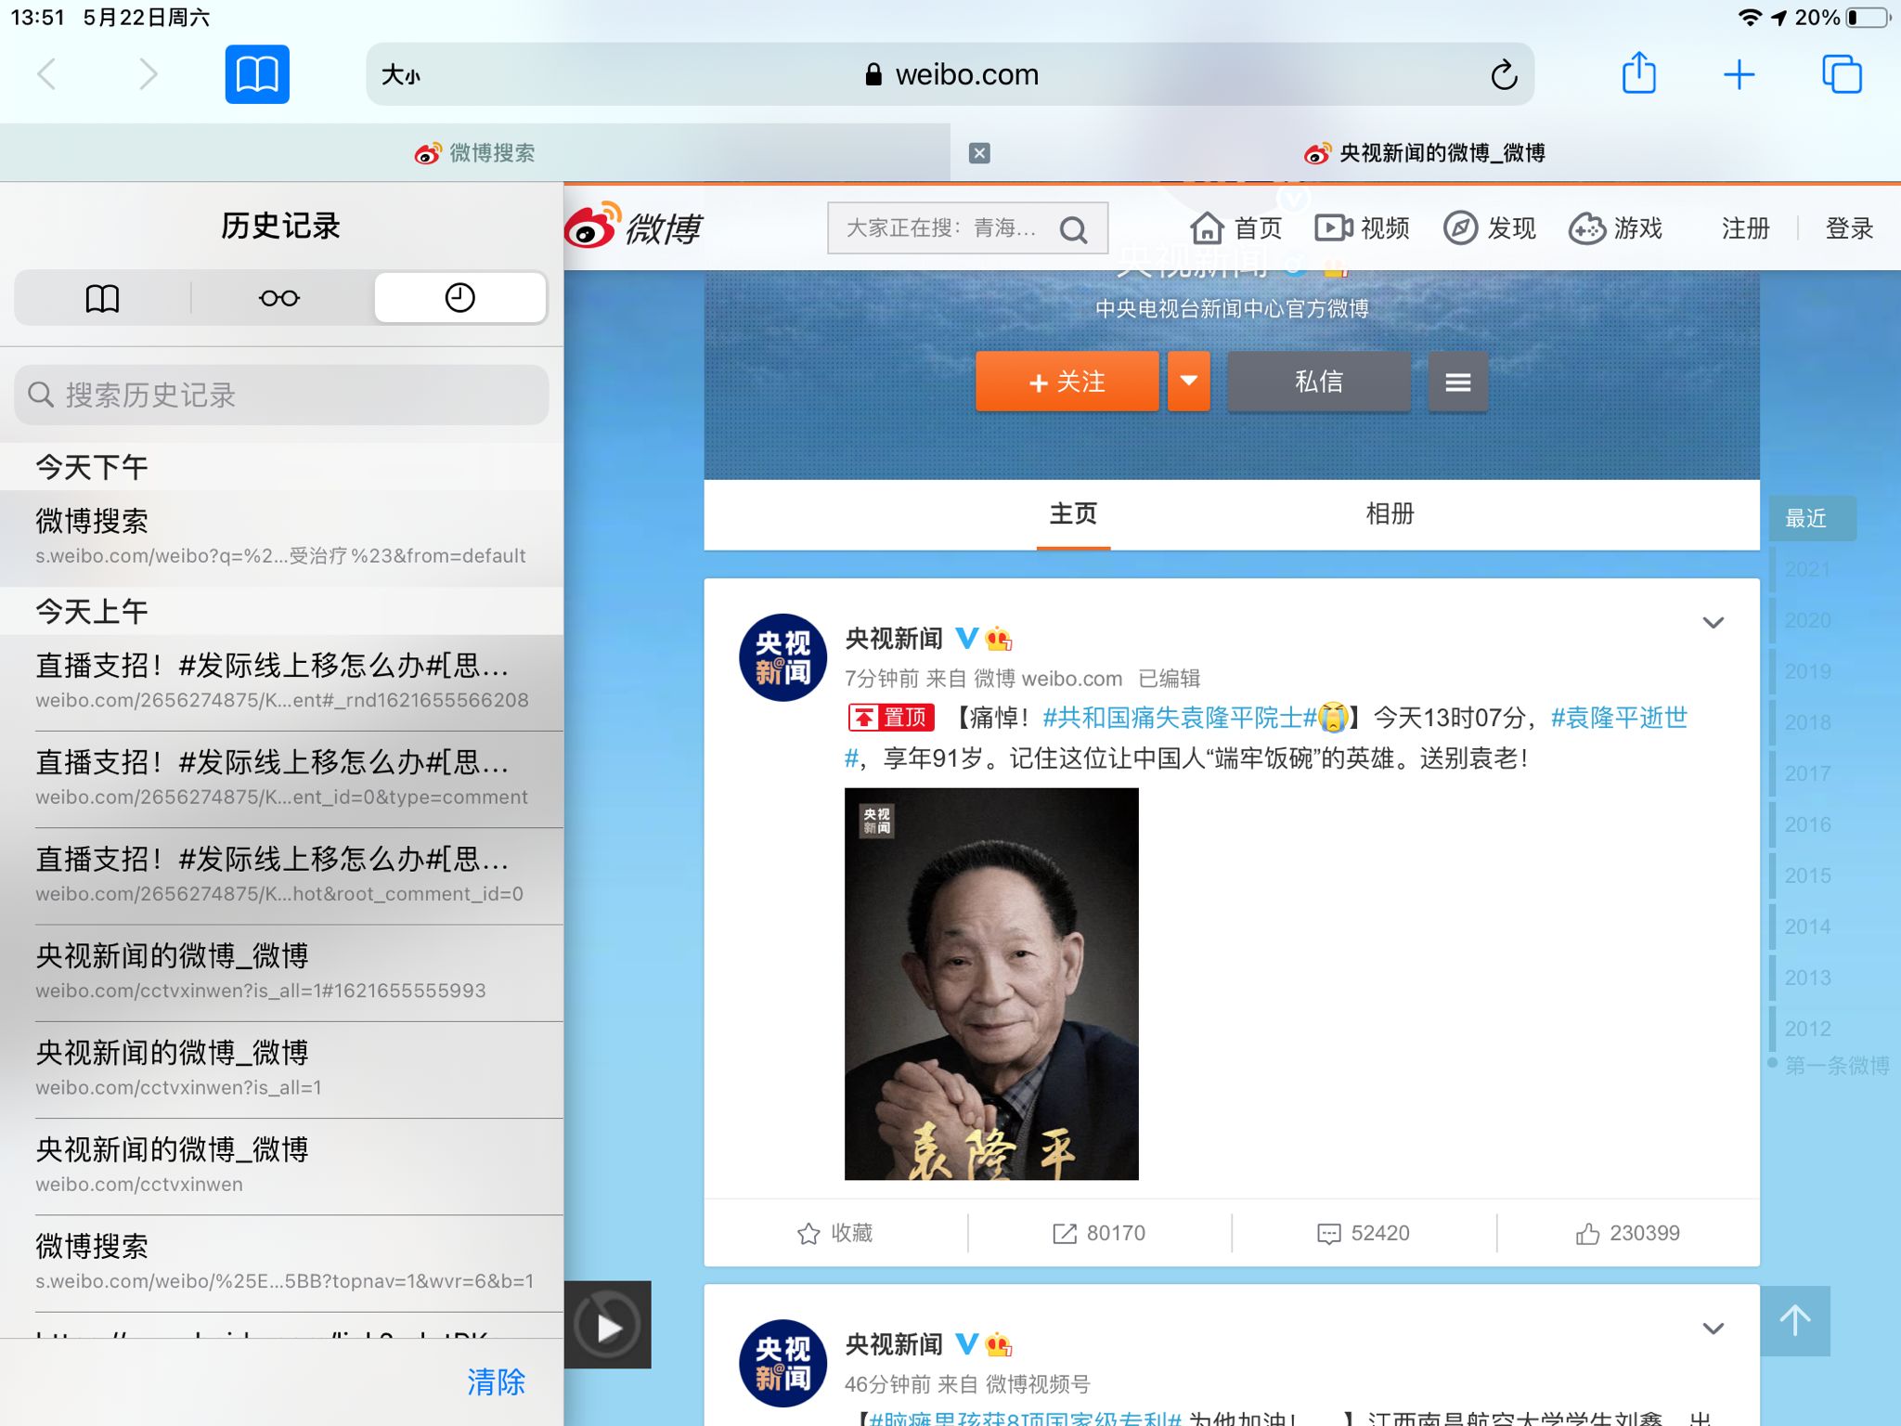
Task: Open 央视新闻 avatar on pinned post
Action: 783,657
